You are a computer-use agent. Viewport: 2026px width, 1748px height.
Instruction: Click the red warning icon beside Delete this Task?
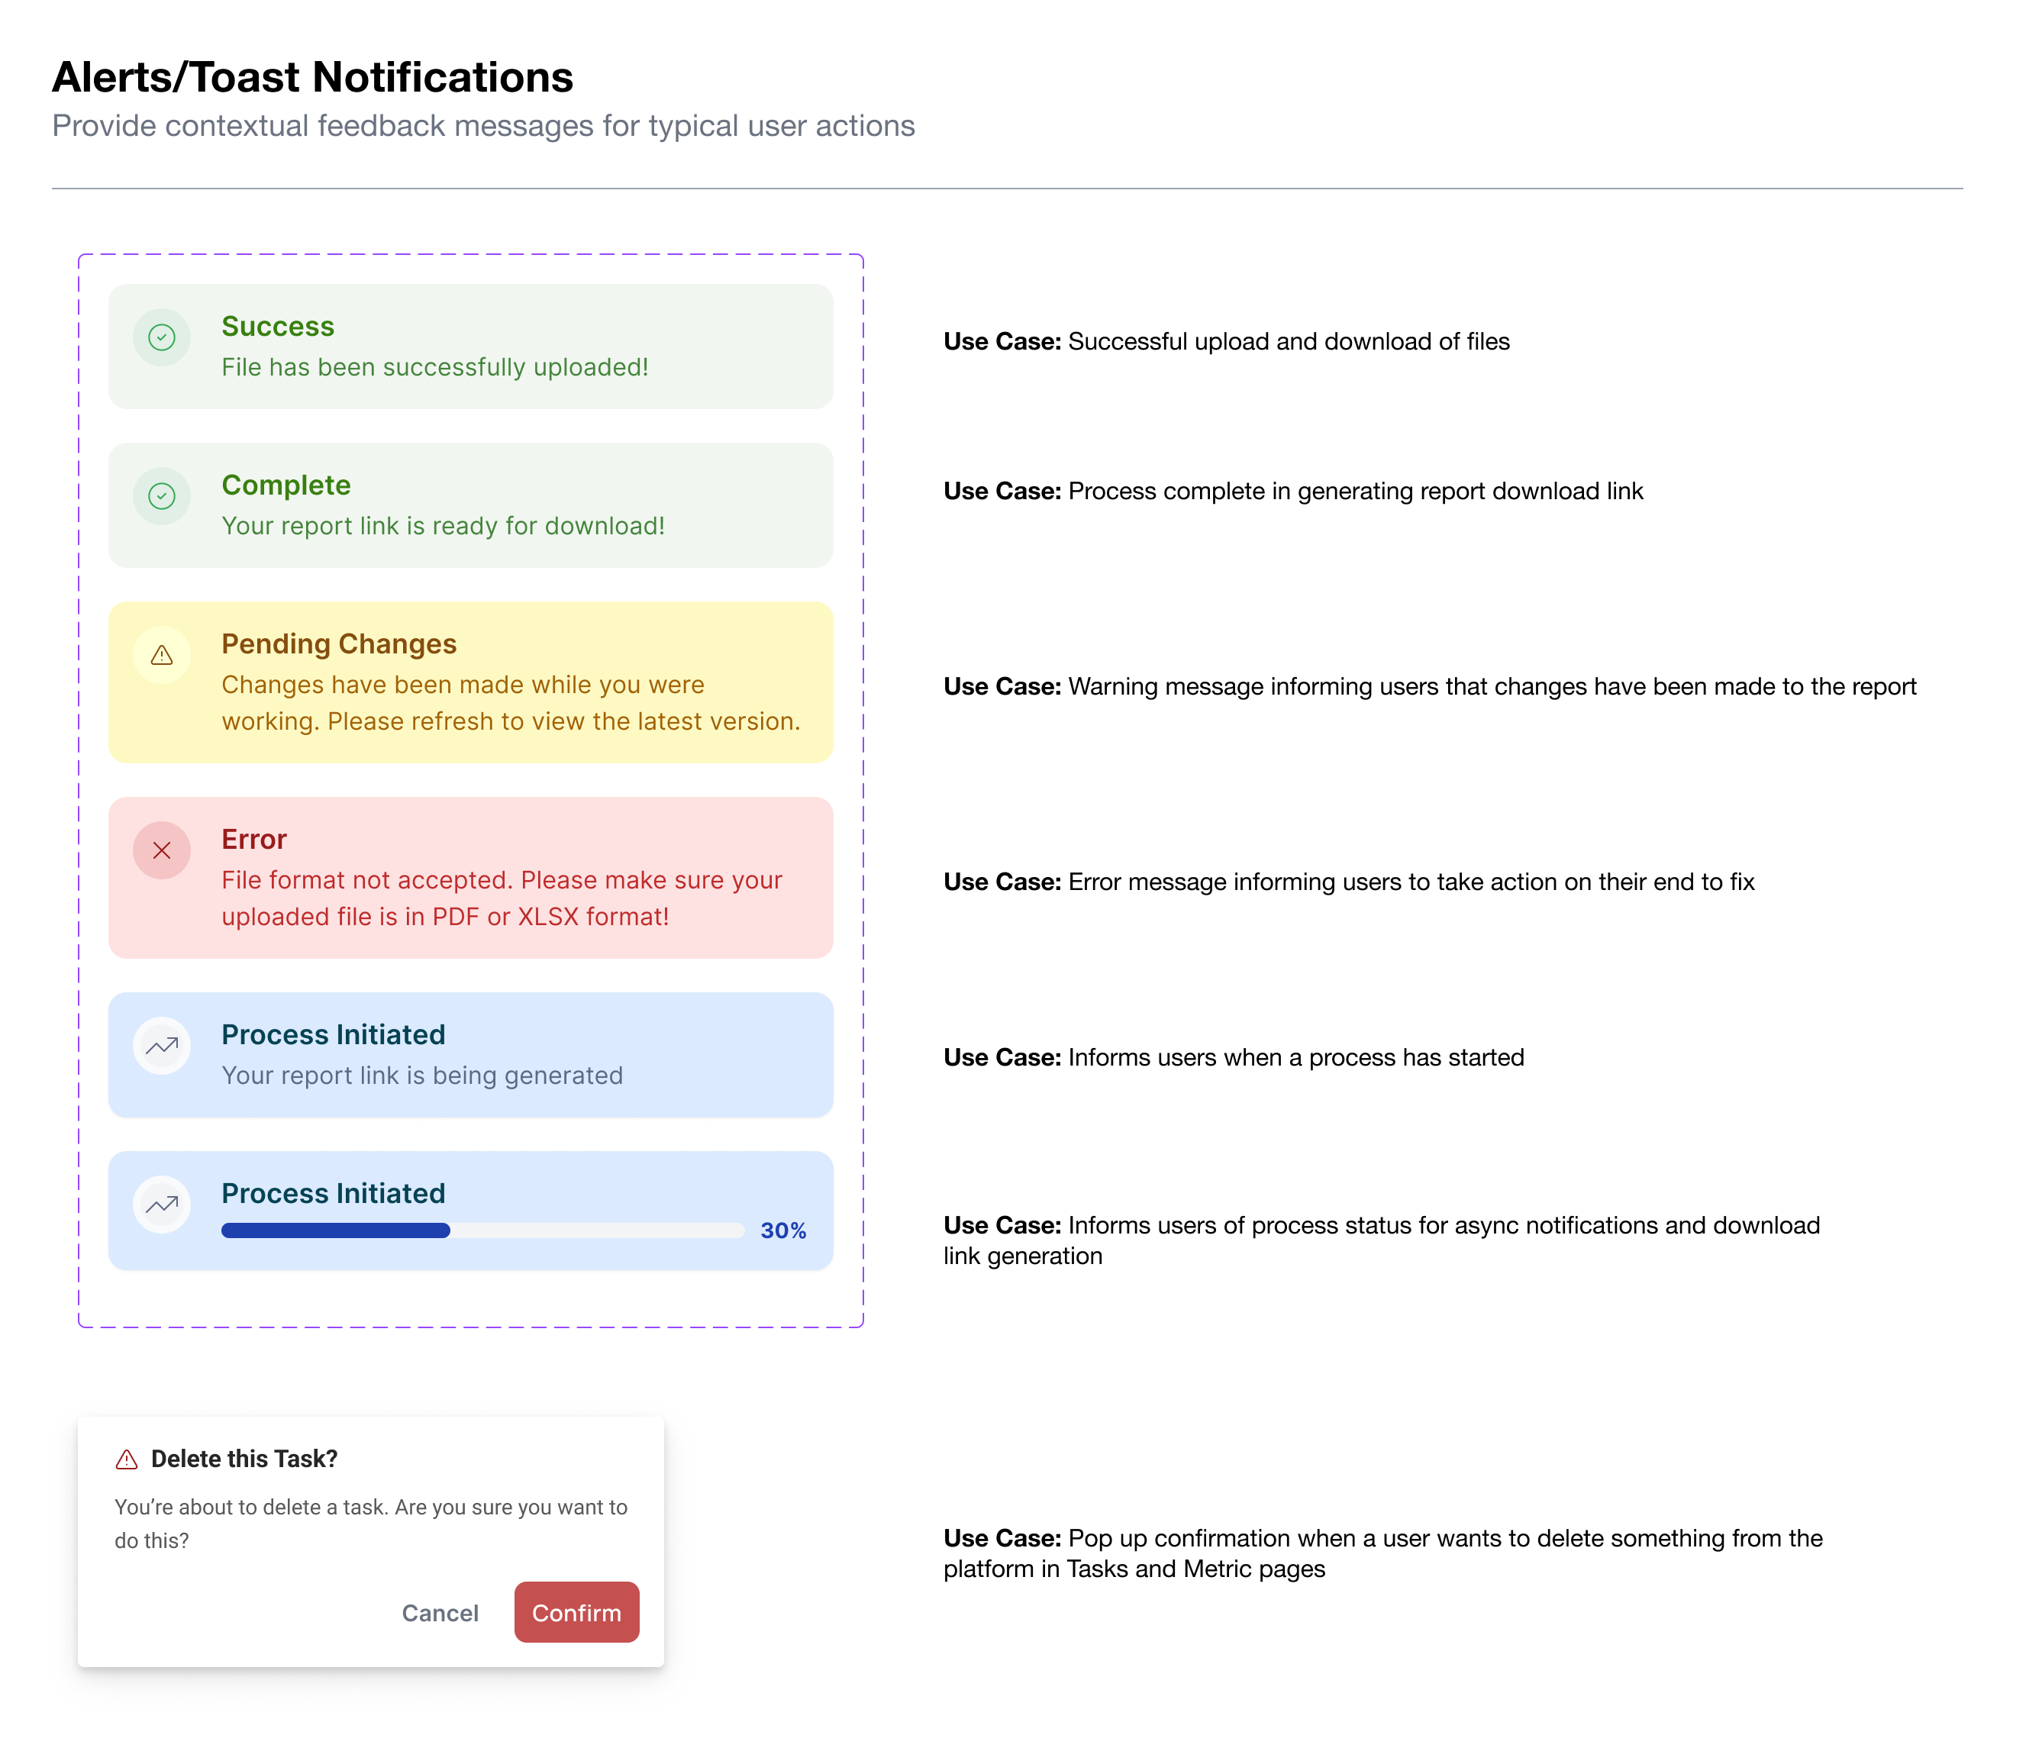pos(127,1459)
